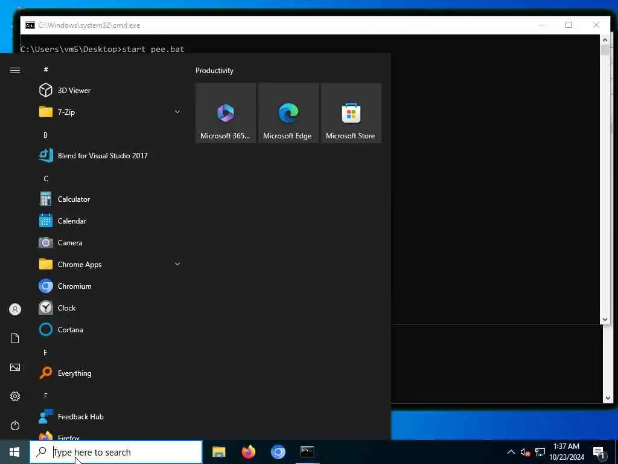Click the 'start pee.bat' command line text
The height and width of the screenshot is (464, 618).
[153, 49]
